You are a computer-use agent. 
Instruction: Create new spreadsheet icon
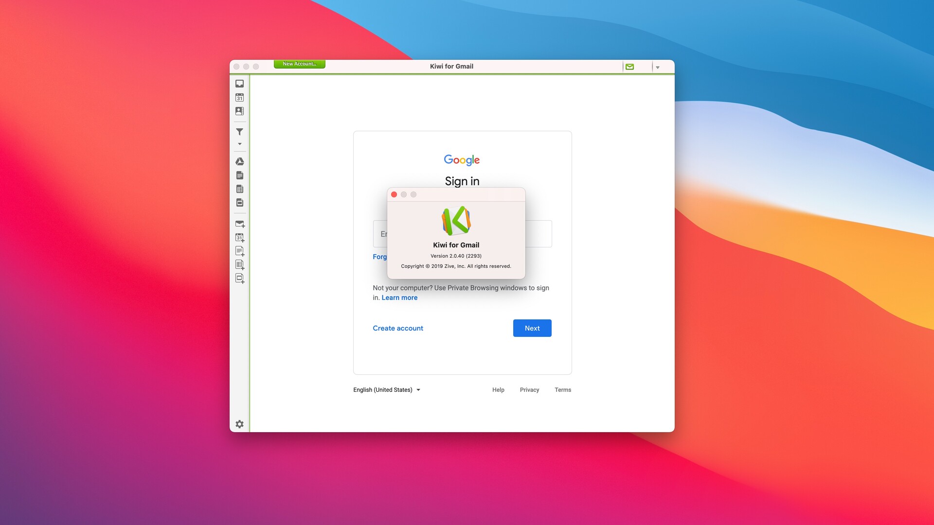point(240,265)
